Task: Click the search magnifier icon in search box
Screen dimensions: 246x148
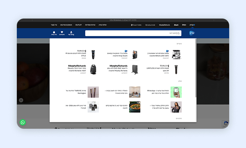Action: pos(178,33)
